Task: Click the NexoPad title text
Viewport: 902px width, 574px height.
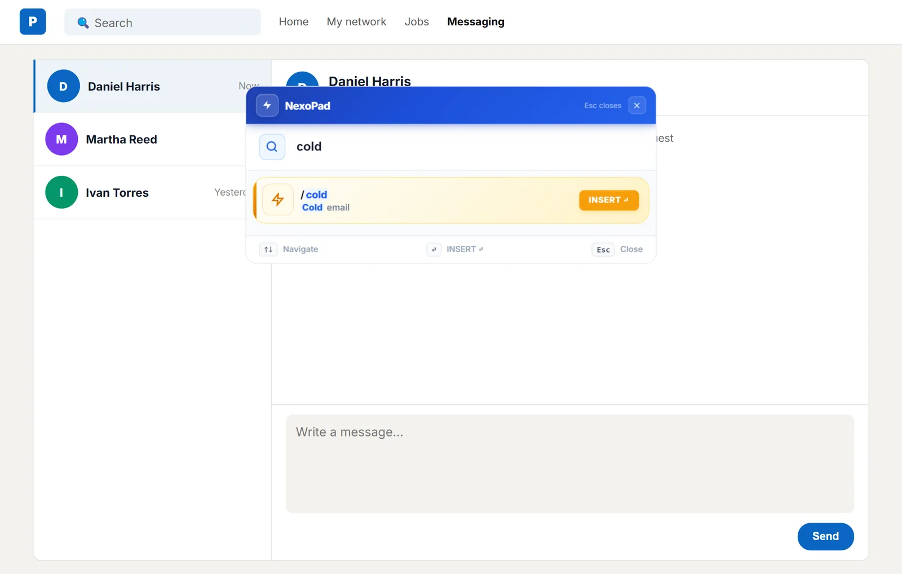Action: coord(308,106)
